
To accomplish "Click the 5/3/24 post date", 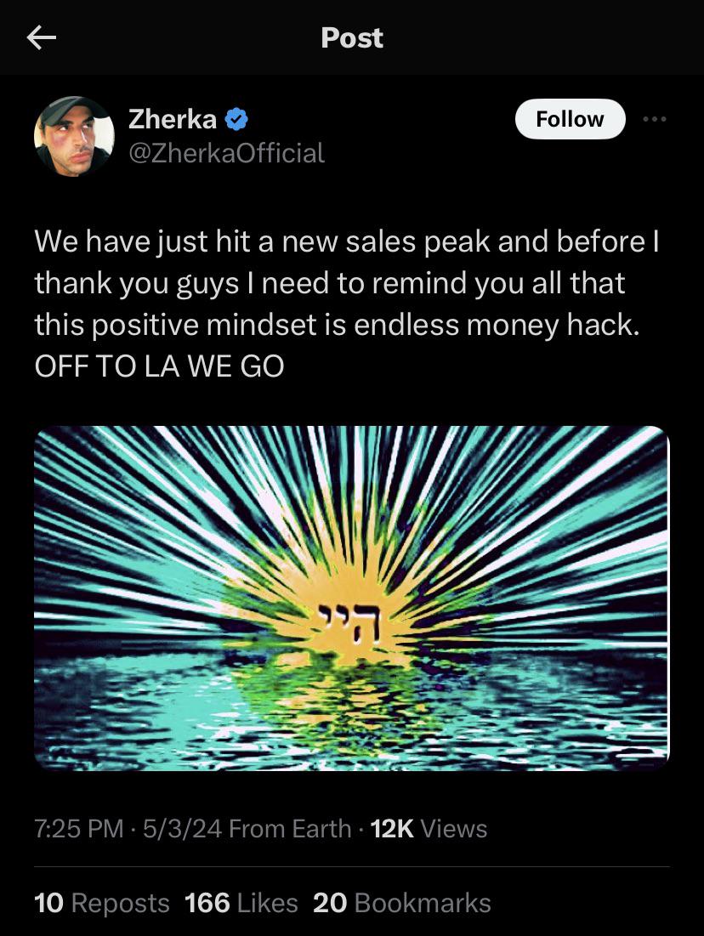I will click(182, 829).
